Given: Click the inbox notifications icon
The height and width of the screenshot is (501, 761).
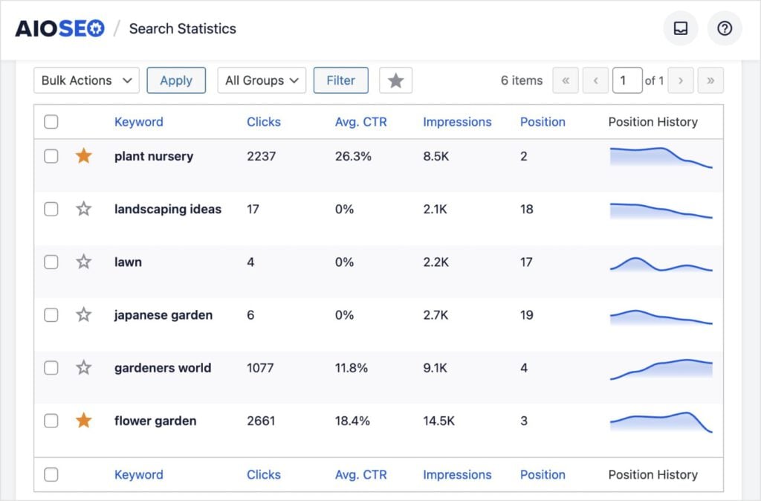Looking at the screenshot, I should click(681, 28).
